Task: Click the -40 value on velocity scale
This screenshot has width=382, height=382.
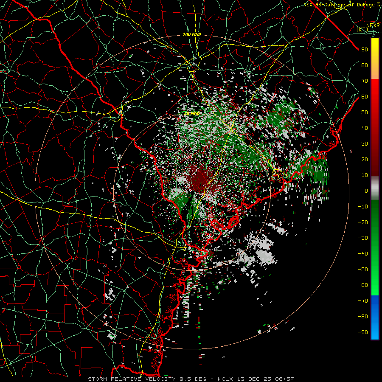Action: (363, 254)
